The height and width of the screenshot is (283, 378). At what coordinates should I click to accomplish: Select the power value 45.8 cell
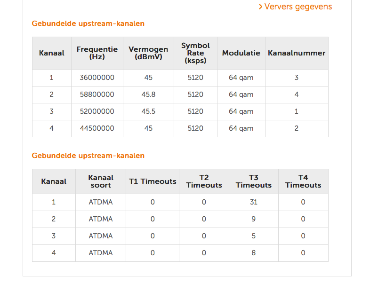coord(148,94)
